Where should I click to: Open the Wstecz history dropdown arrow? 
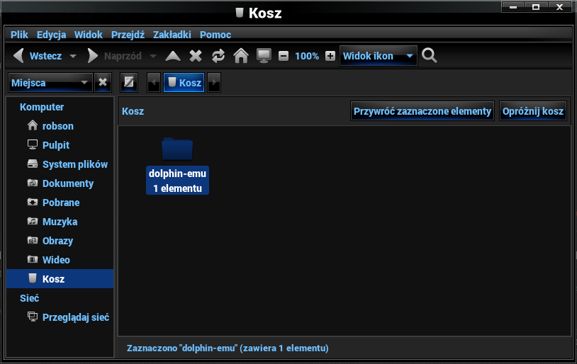(x=73, y=56)
